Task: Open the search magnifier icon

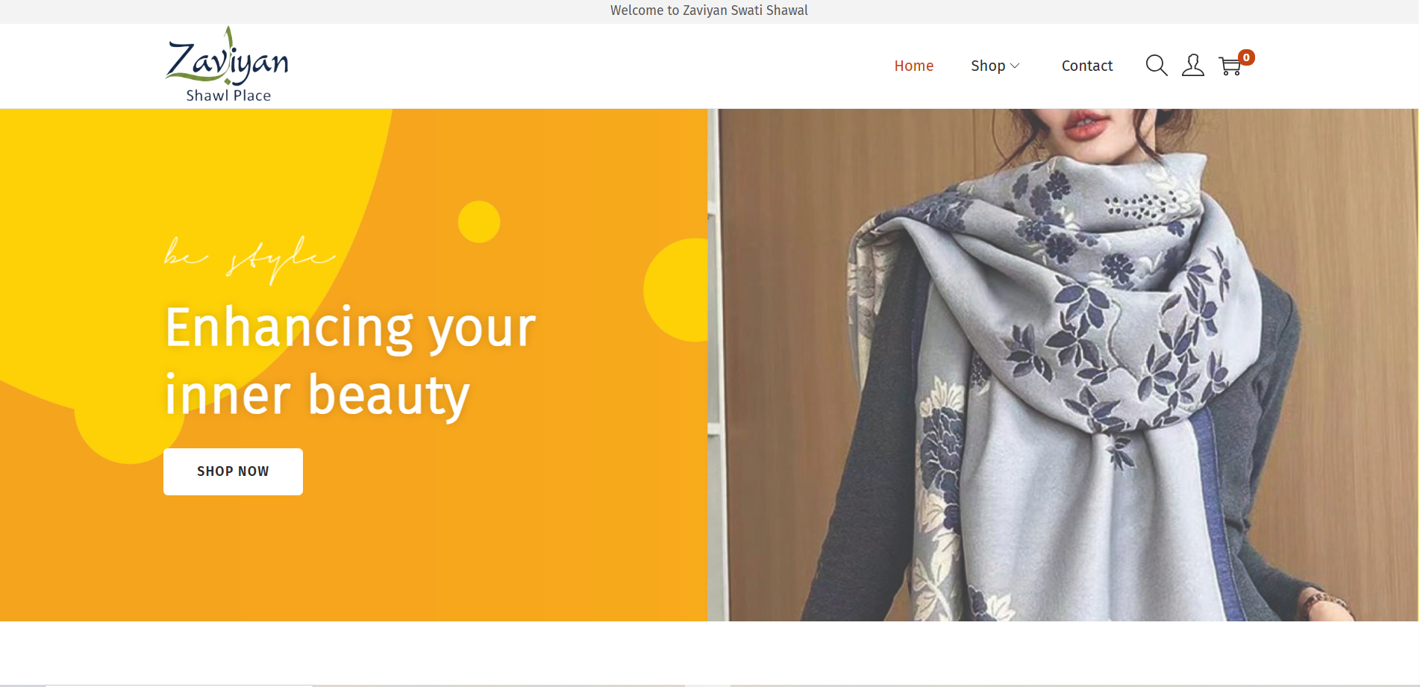Action: (1156, 66)
